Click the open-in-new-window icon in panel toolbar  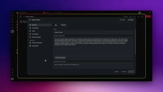pos(134,16)
